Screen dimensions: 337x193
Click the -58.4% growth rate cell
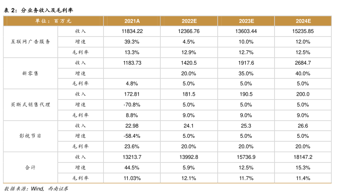tap(132, 136)
